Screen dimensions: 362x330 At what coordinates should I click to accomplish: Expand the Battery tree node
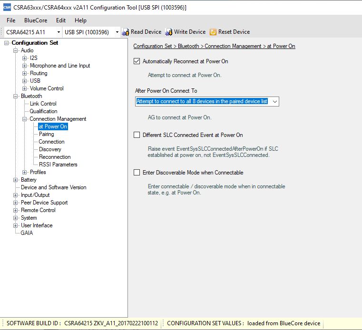(x=16, y=180)
